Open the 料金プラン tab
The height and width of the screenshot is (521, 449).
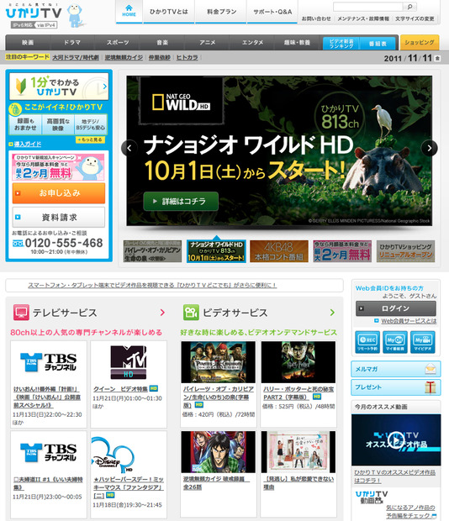(221, 12)
